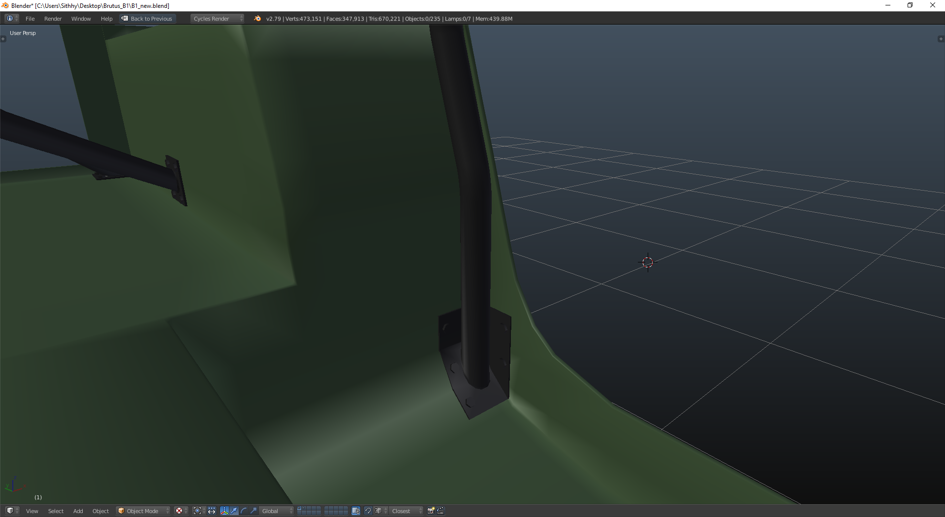
Task: Open the Cycles Render engine dropdown
Action: coord(217,19)
